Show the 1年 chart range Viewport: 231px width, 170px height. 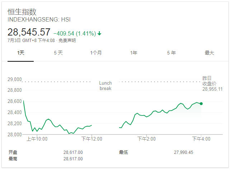(x=134, y=53)
